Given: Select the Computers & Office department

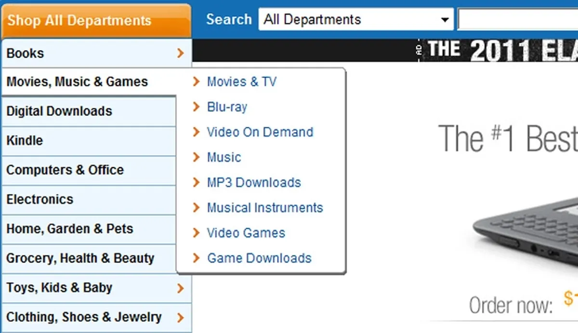Looking at the screenshot, I should (x=89, y=170).
